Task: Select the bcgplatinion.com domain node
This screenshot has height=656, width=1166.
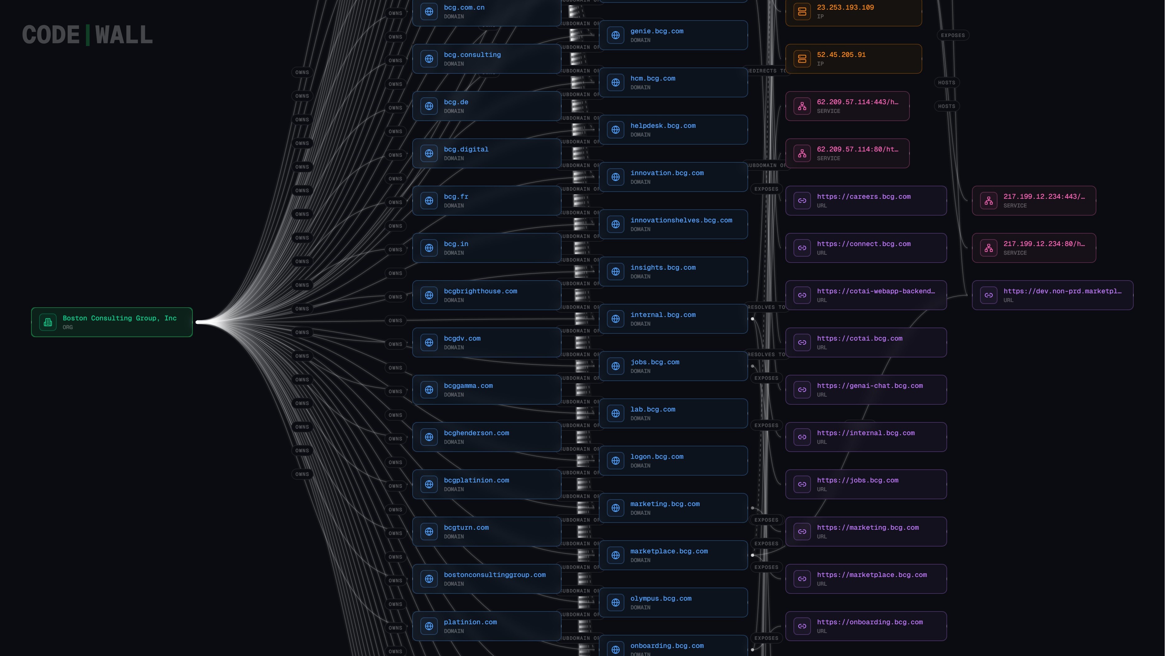Action: 487,484
